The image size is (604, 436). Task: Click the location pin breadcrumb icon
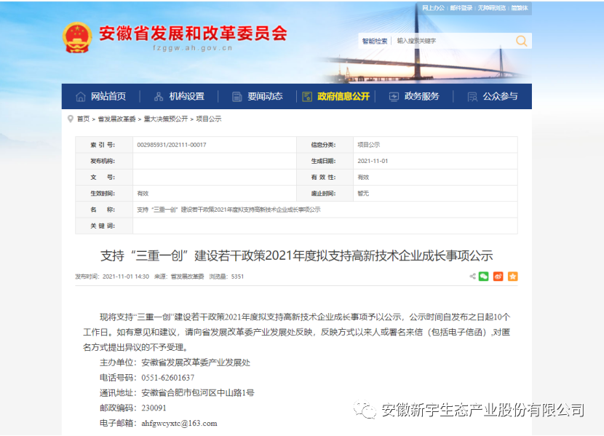point(70,119)
